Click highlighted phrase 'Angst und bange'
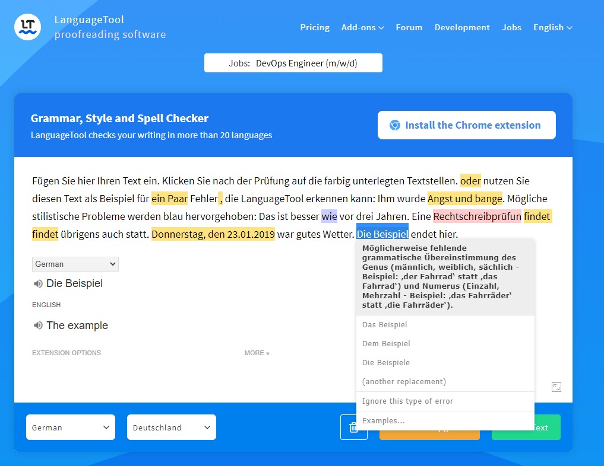604x466 pixels. point(465,199)
